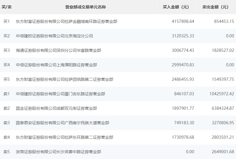Open 国泰君安证券广西南宁民族大道营业部 entry
Screen dimensions: 236x159
[x=63, y=123]
